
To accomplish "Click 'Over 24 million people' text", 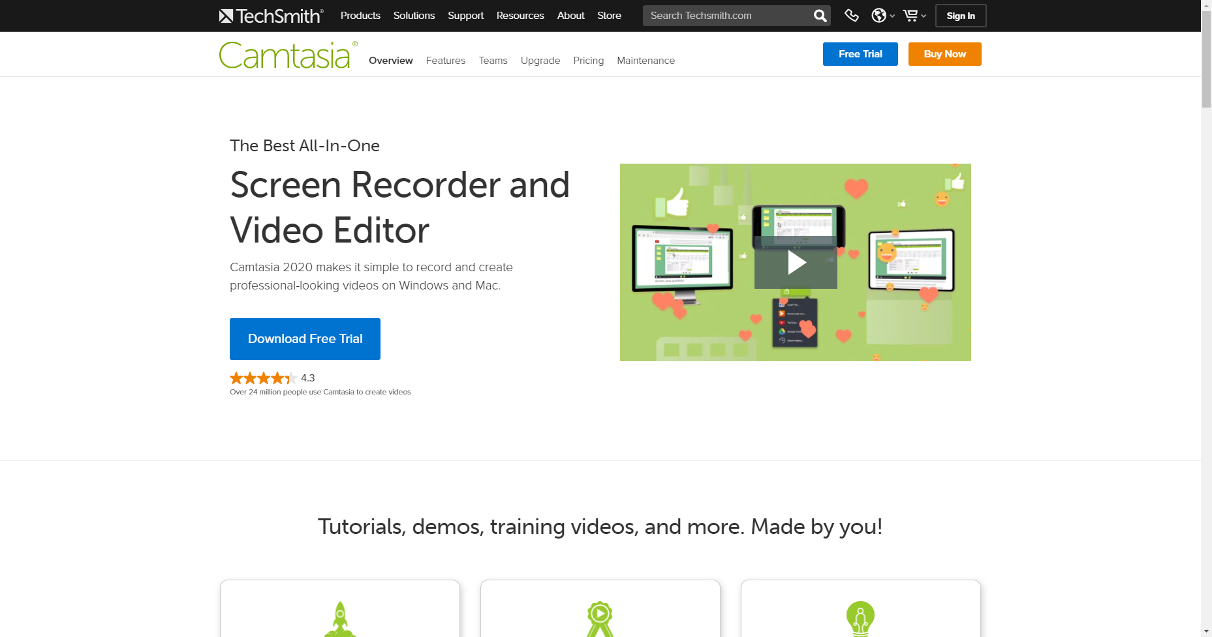I will click(x=320, y=393).
